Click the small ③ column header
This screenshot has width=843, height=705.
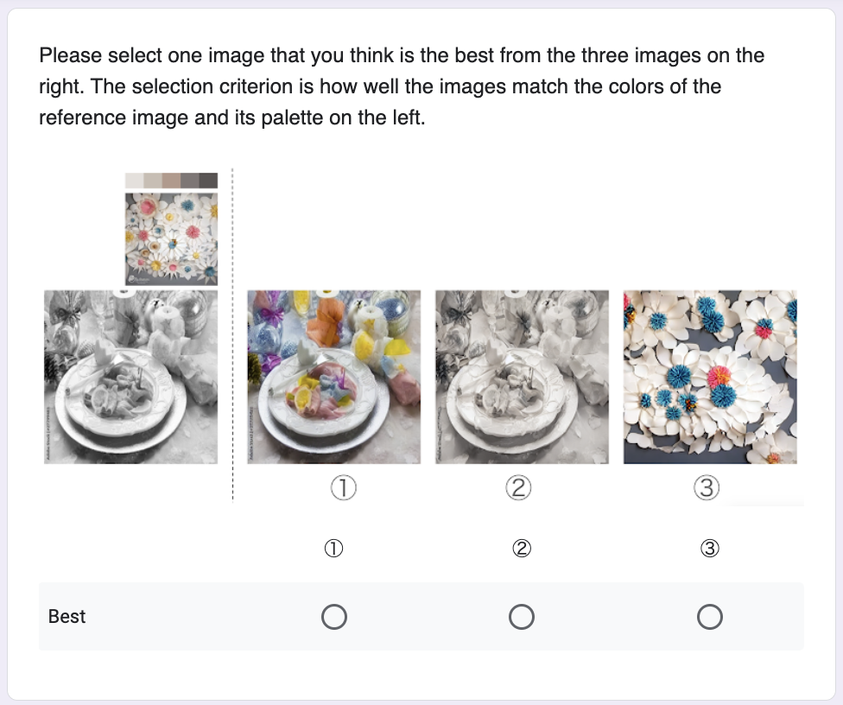709,549
